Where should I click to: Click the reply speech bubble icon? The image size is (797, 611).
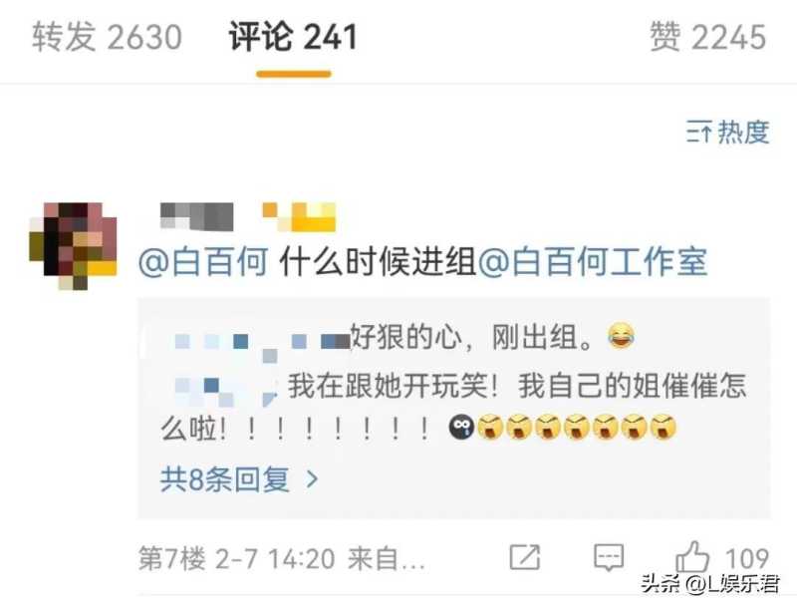(x=609, y=557)
